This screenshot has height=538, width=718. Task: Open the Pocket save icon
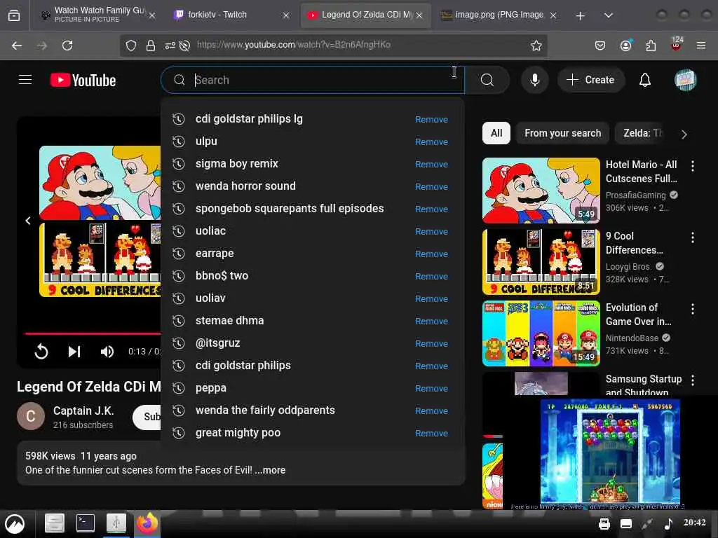[600, 46]
